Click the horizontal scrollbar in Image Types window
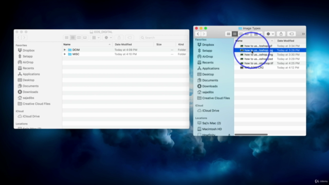This screenshot has width=329, height=185. pyautogui.click(x=251, y=135)
